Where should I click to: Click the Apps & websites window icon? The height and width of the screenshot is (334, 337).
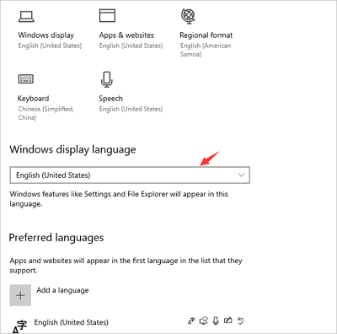107,15
